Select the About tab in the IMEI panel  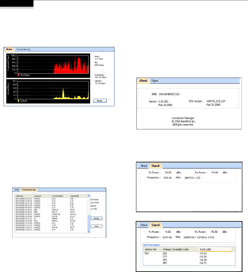pyautogui.click(x=143, y=81)
